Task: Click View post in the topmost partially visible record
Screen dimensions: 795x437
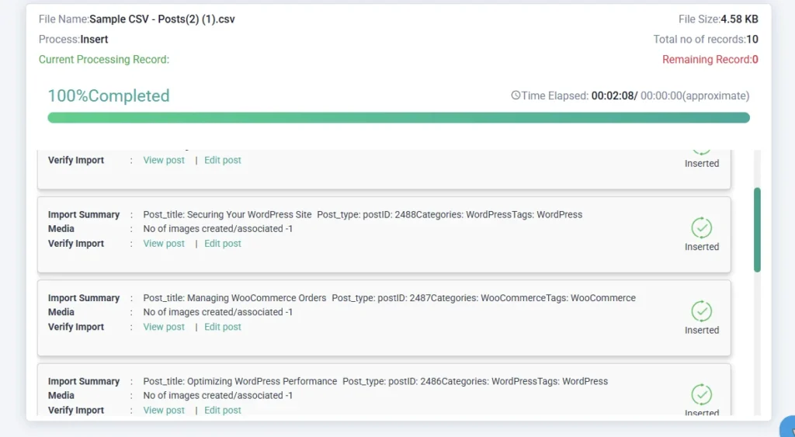Action: 164,161
